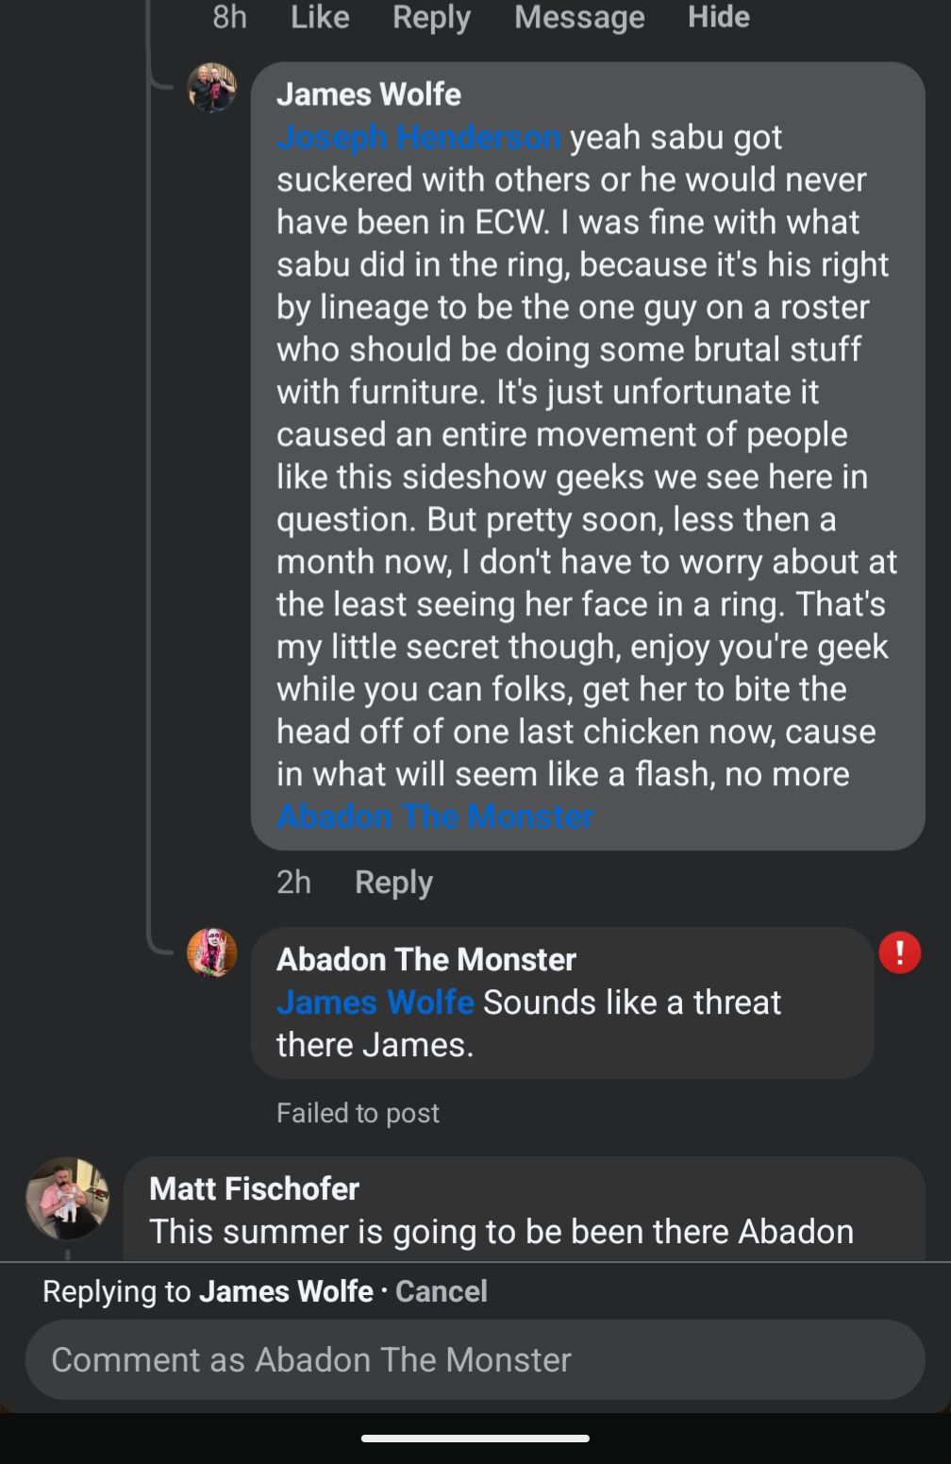Viewport: 951px width, 1464px height.
Task: Tap the Failed to post status text
Action: click(x=358, y=1113)
